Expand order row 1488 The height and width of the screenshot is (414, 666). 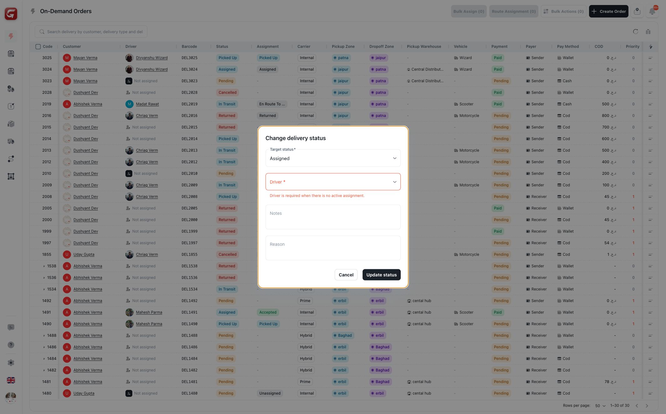[44, 336]
